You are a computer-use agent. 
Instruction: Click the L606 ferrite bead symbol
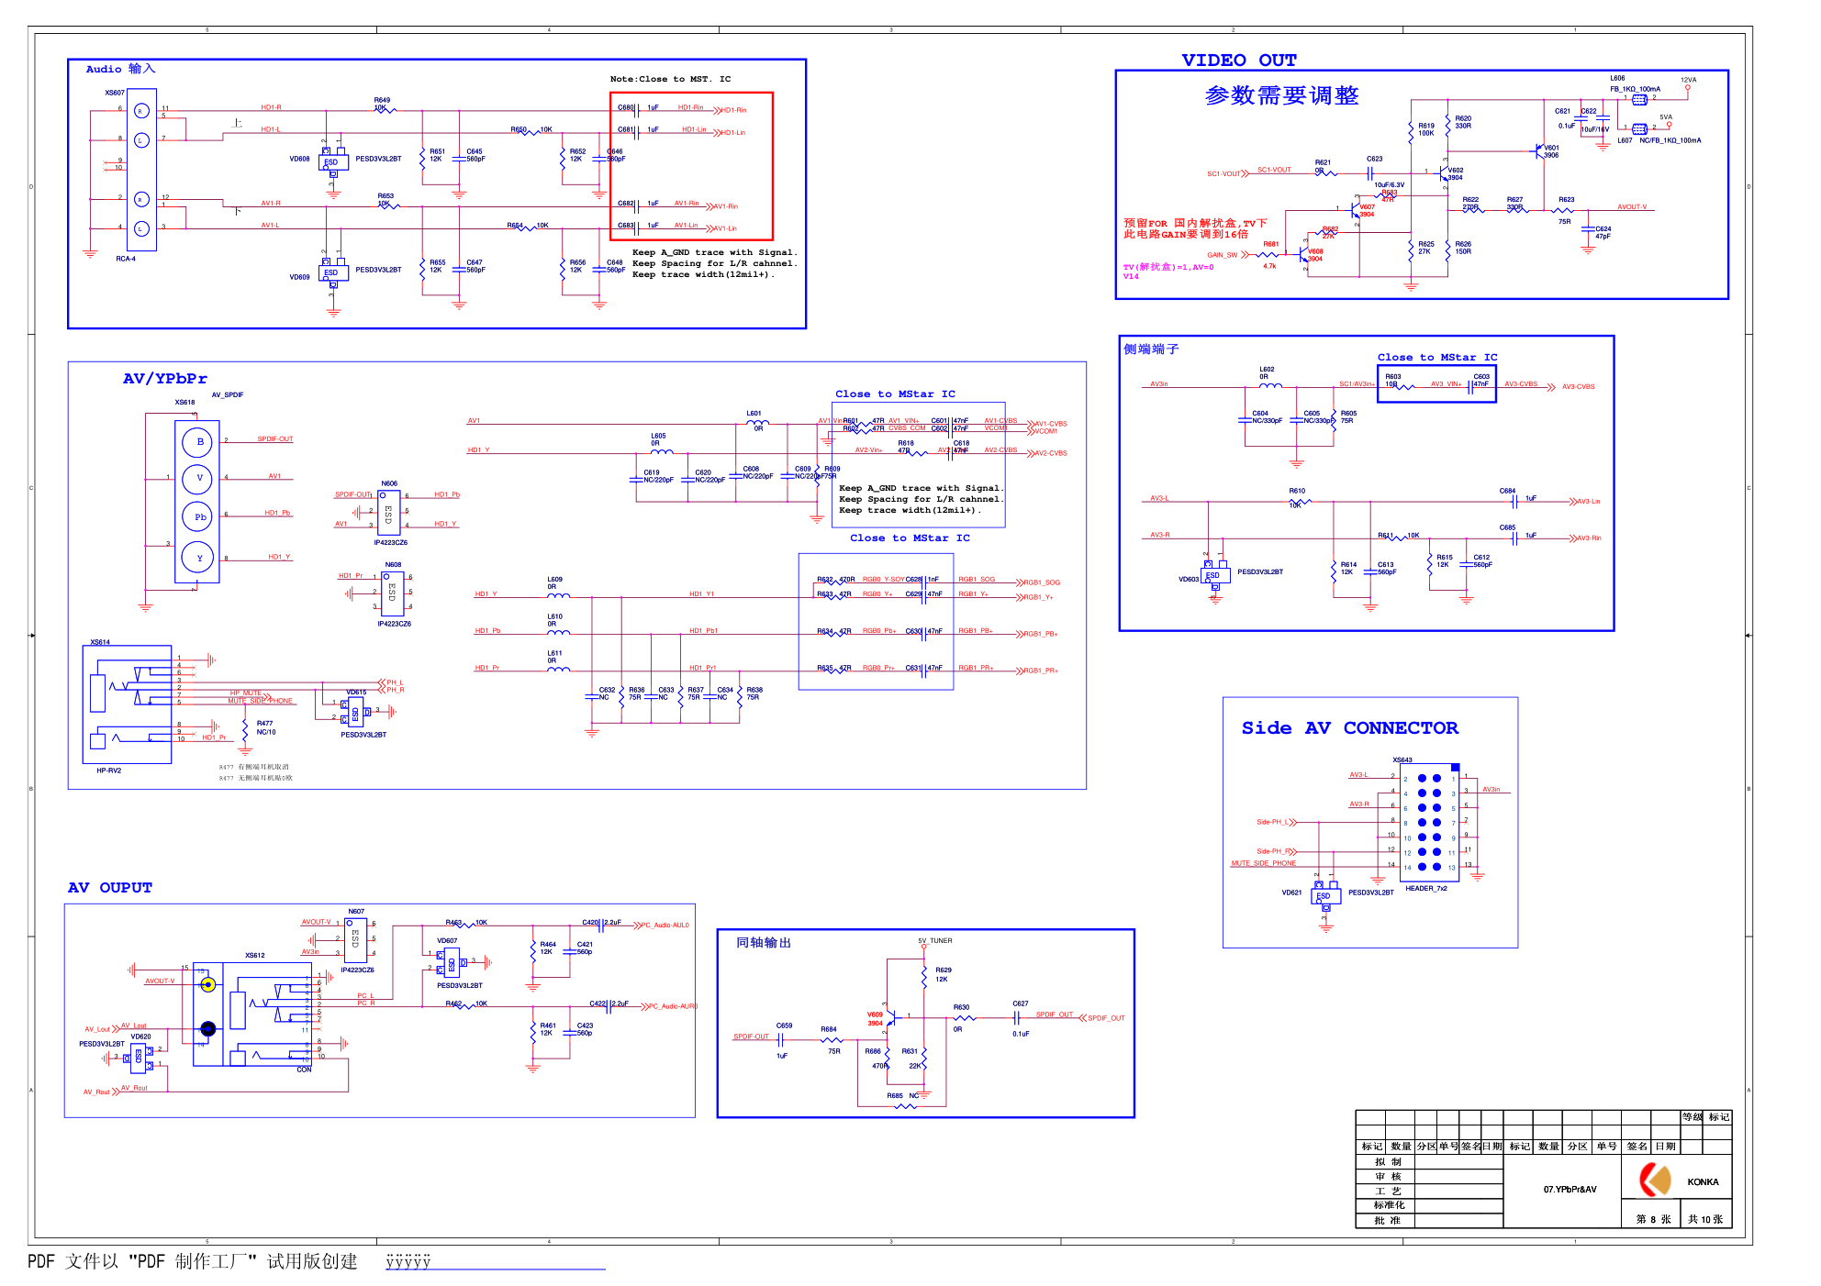[x=1639, y=99]
